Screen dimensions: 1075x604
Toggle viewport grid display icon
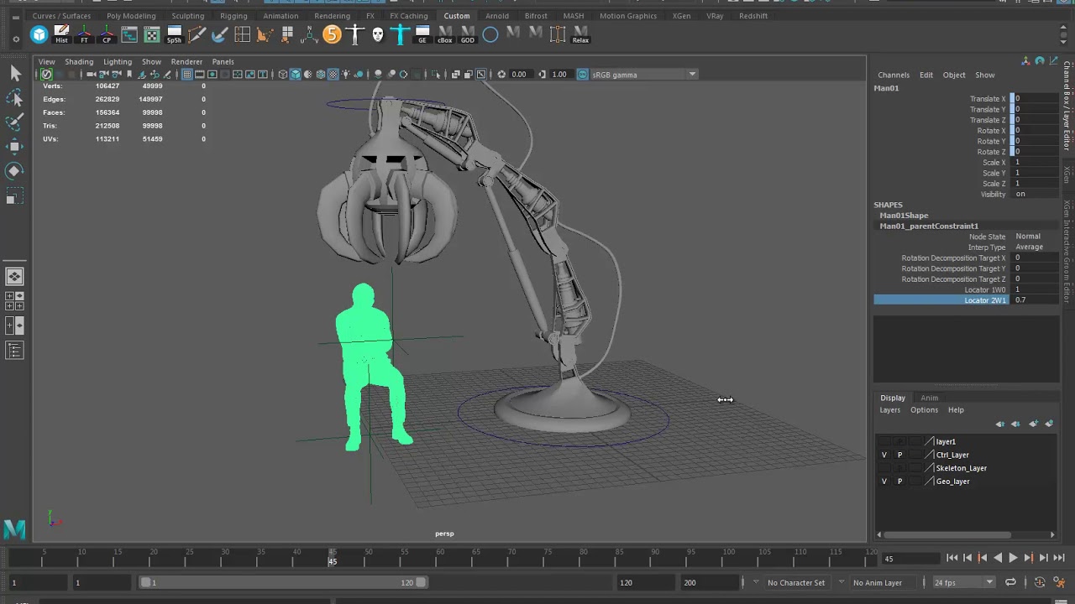tap(186, 75)
